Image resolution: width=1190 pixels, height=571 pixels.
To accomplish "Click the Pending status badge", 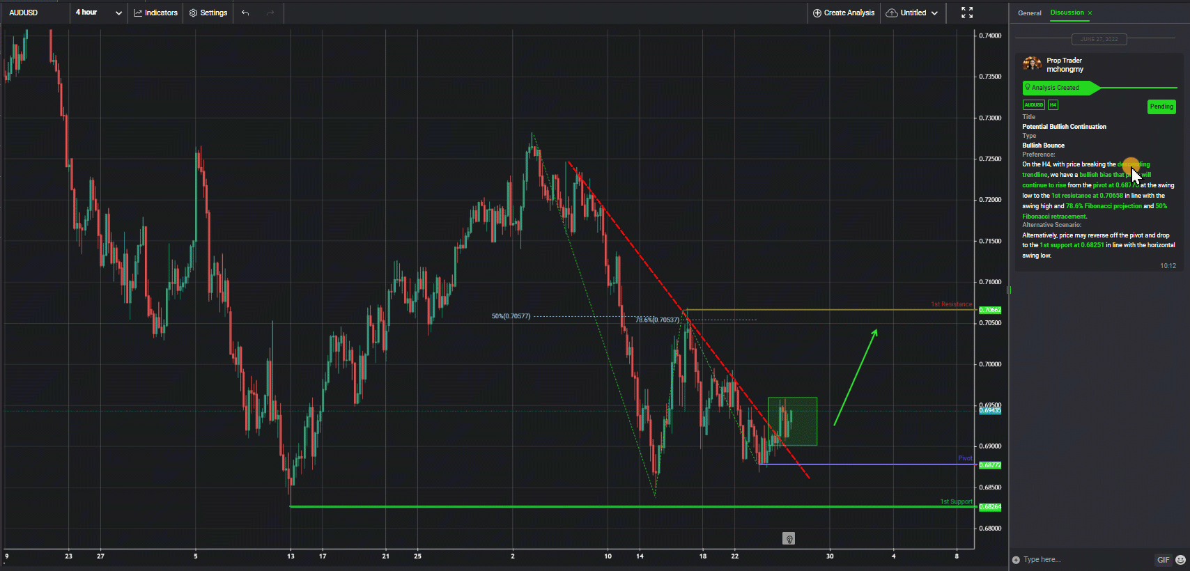I will tap(1161, 107).
